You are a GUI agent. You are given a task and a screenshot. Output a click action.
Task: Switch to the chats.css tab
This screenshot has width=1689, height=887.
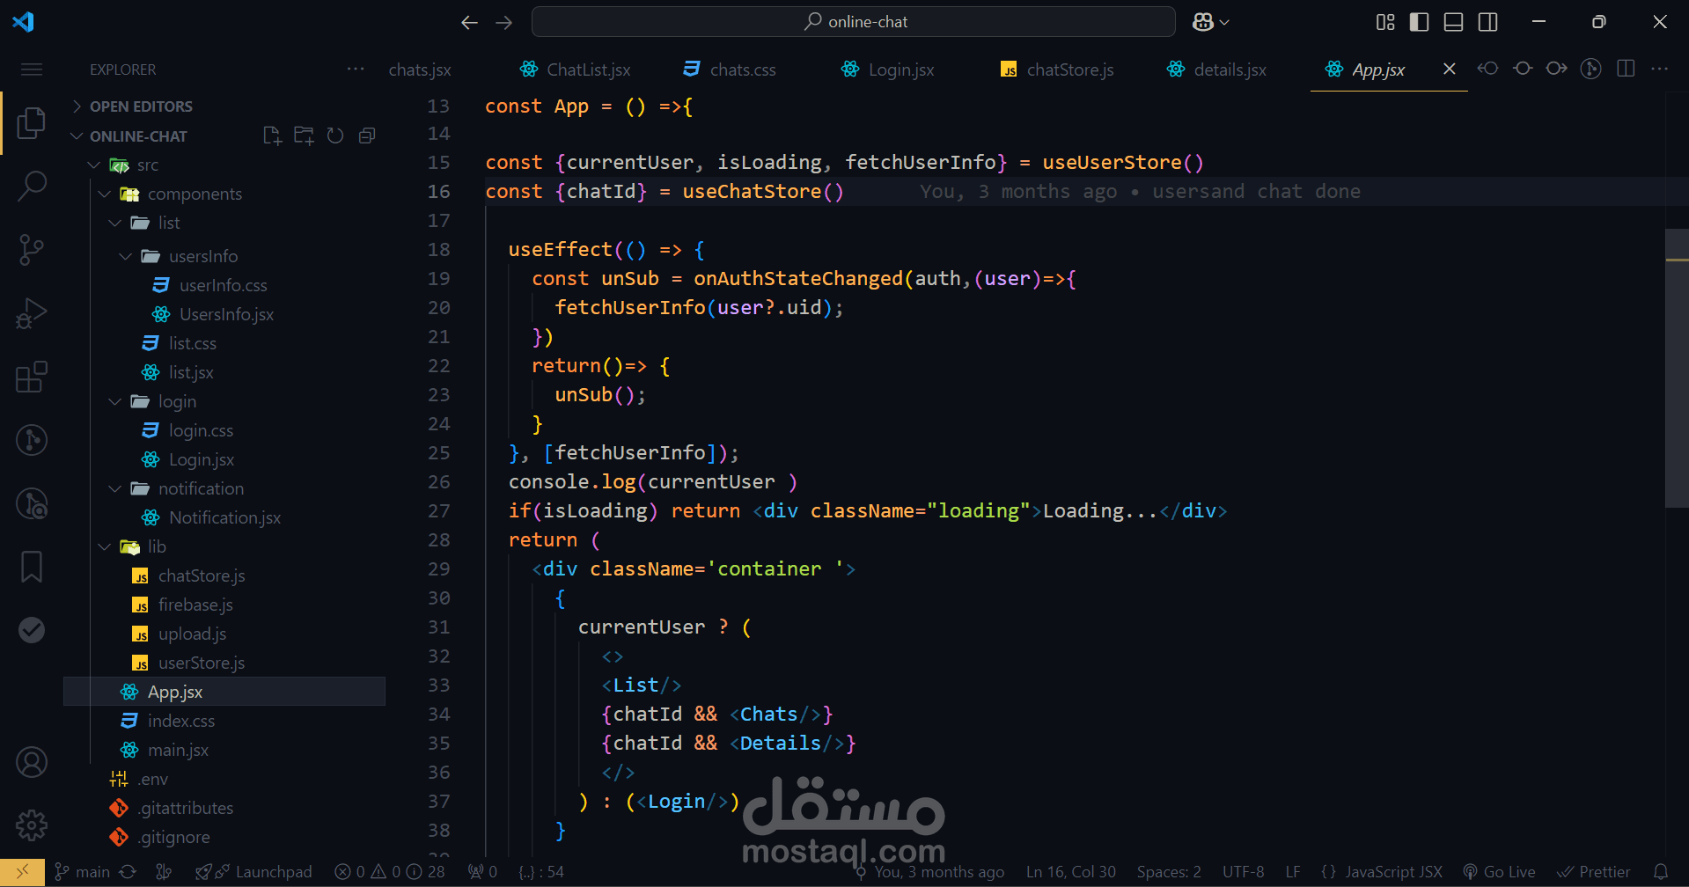tap(730, 70)
